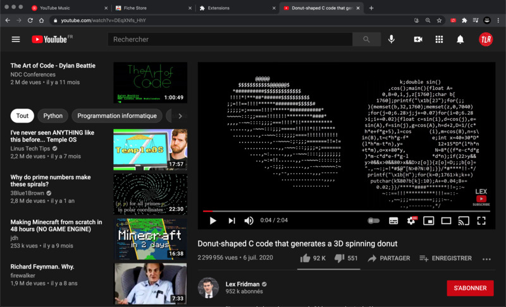Image resolution: width=506 pixels, height=307 pixels.
Task: Open the browser extensions puzzle icon
Action: tap(464, 20)
